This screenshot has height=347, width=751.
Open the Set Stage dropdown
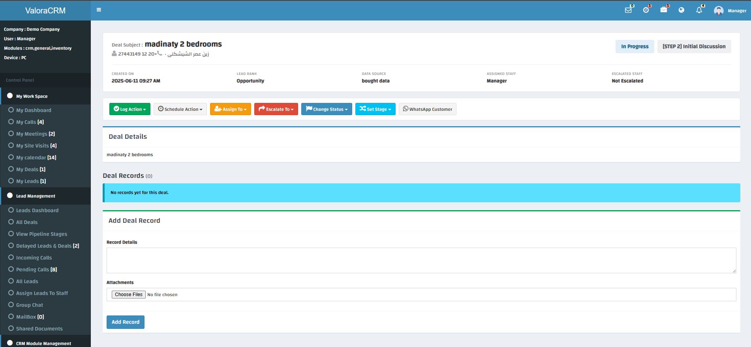(375, 109)
